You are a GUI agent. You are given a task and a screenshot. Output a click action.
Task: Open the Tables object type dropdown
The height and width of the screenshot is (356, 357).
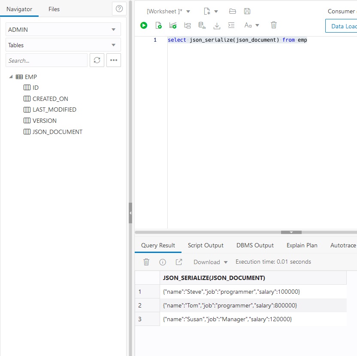63,45
